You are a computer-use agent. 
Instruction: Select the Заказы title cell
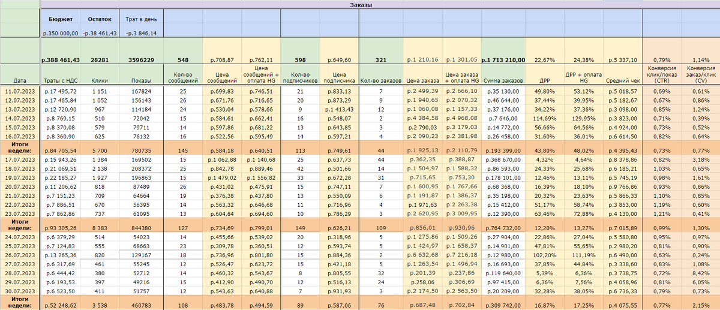(x=360, y=5)
